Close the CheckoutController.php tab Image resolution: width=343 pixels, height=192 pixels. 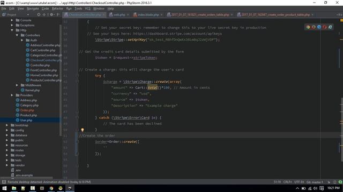coord(104,15)
